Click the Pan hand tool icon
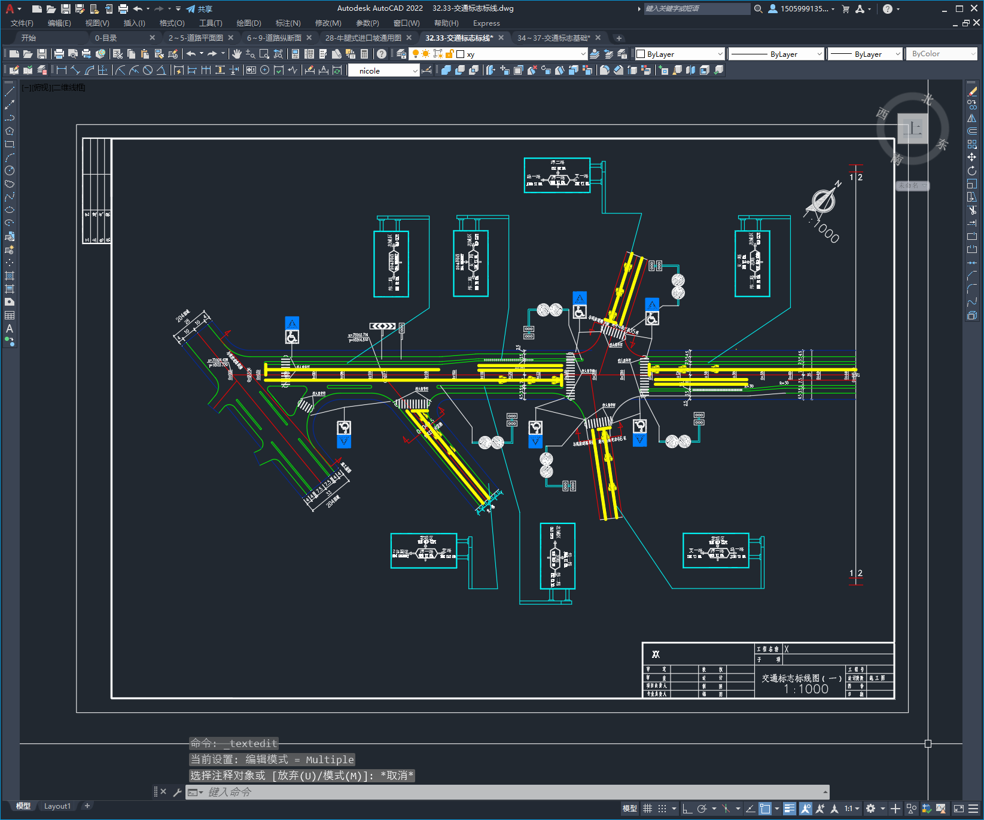The image size is (984, 820). pyautogui.click(x=237, y=54)
